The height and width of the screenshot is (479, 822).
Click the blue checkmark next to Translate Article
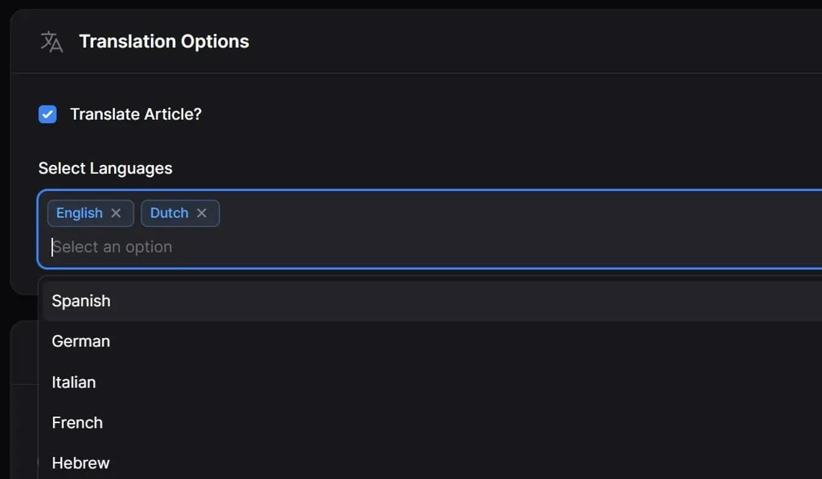point(47,114)
